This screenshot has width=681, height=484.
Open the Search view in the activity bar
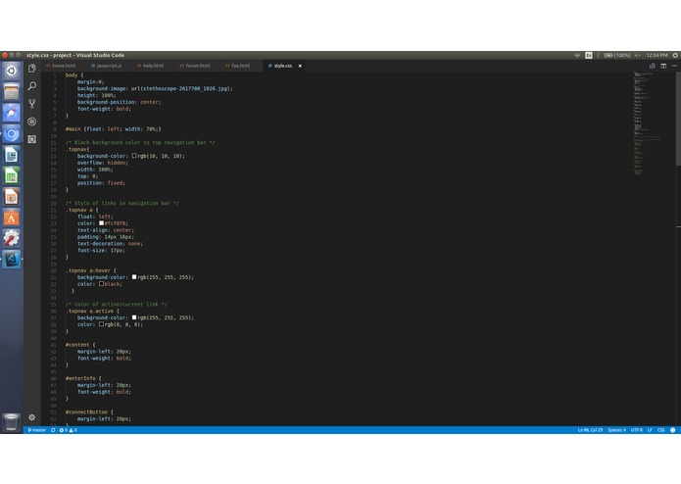point(31,86)
